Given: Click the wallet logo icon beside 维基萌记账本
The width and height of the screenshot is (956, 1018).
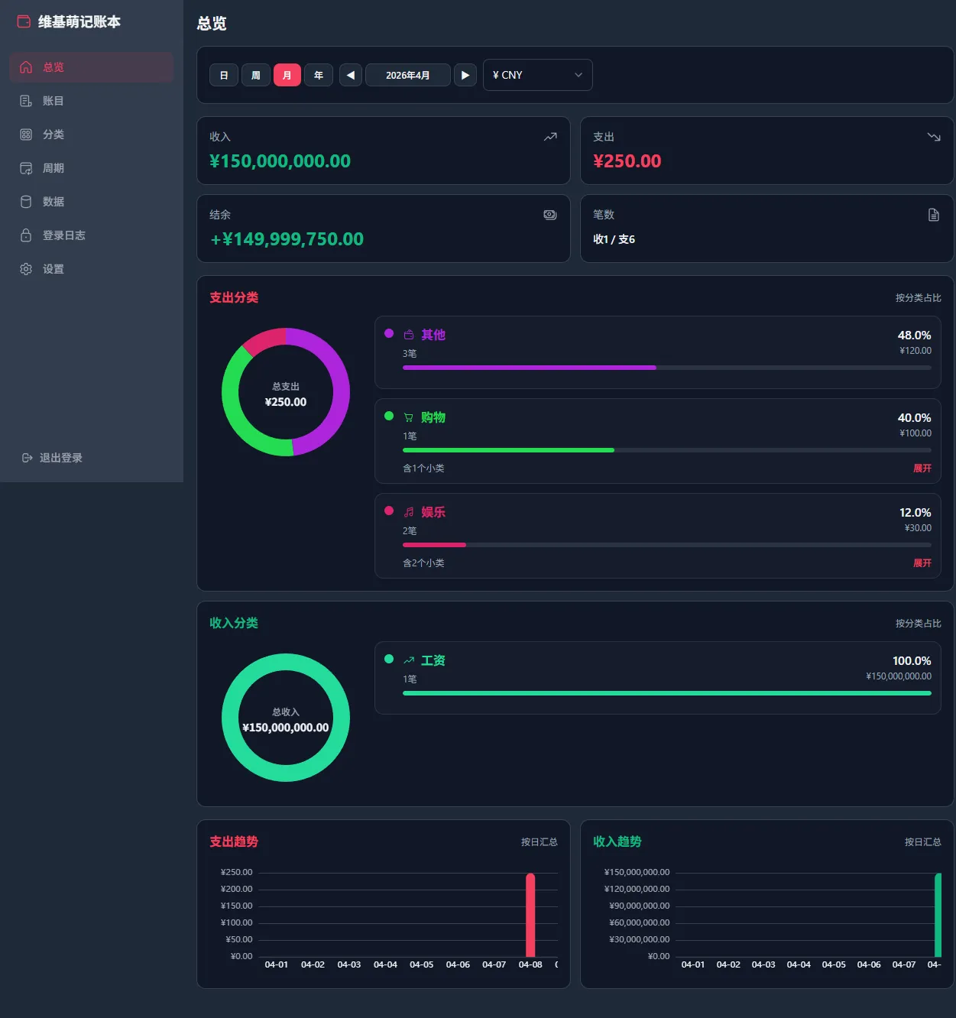Looking at the screenshot, I should [x=24, y=22].
